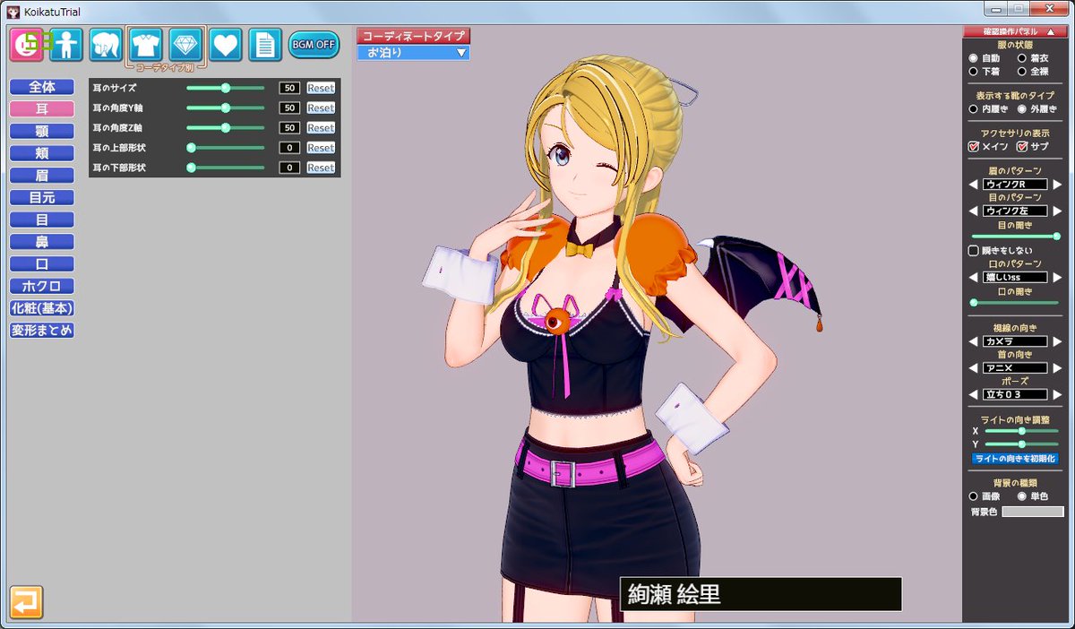Open the 口 mouth section

(x=42, y=264)
